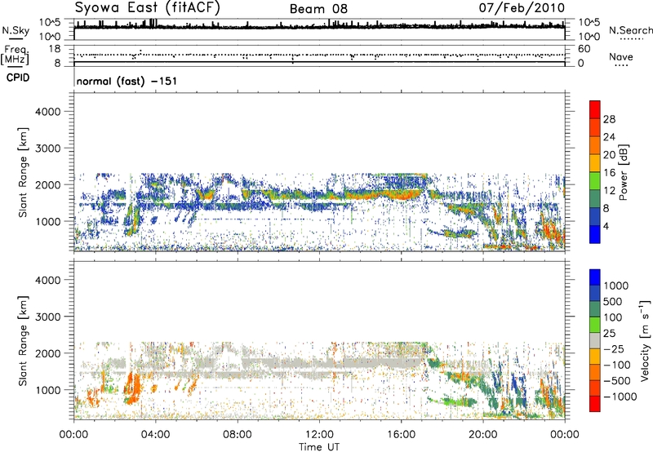Click the "1000" tick in the velocity panel
This screenshot has width=653, height=452.
pos(47,390)
